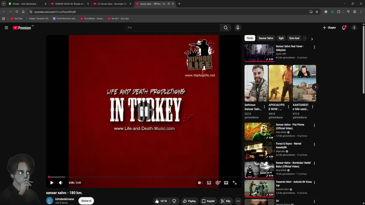Click Oluştur create button
This screenshot has height=205, width=365.
[x=329, y=28]
